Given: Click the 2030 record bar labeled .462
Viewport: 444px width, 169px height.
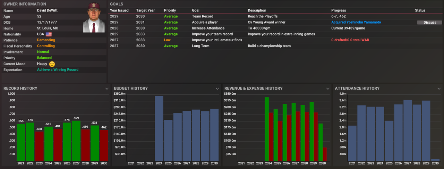Looking at the screenshot, I should click(x=104, y=145).
